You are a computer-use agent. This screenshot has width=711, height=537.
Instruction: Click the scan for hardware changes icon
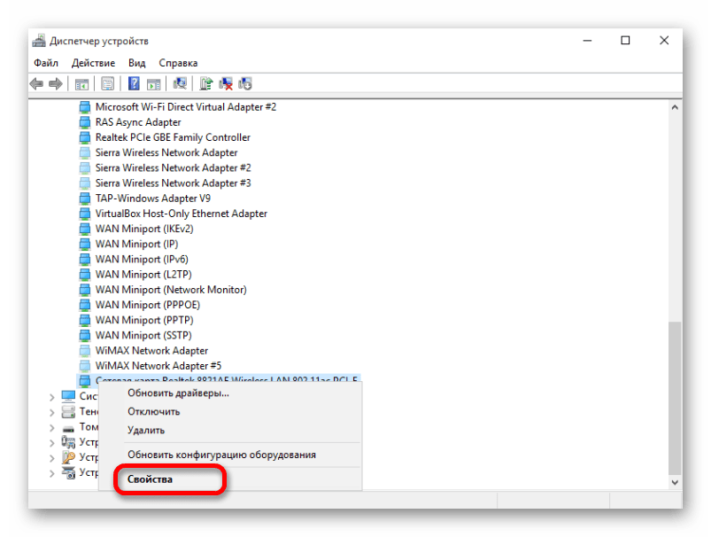(180, 83)
